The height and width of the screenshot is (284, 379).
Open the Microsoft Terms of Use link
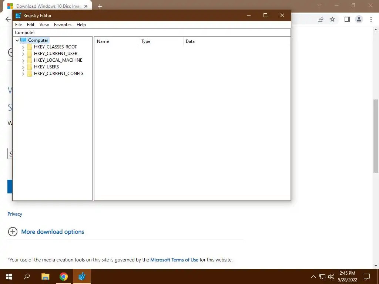(x=174, y=260)
